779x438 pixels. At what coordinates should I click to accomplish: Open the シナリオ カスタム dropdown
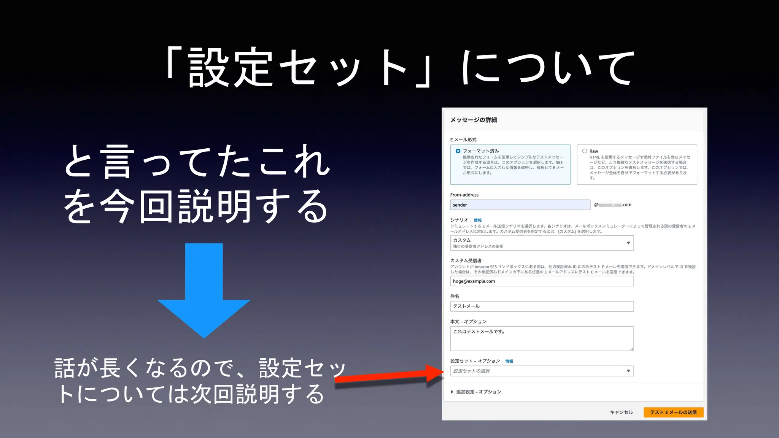click(x=542, y=243)
